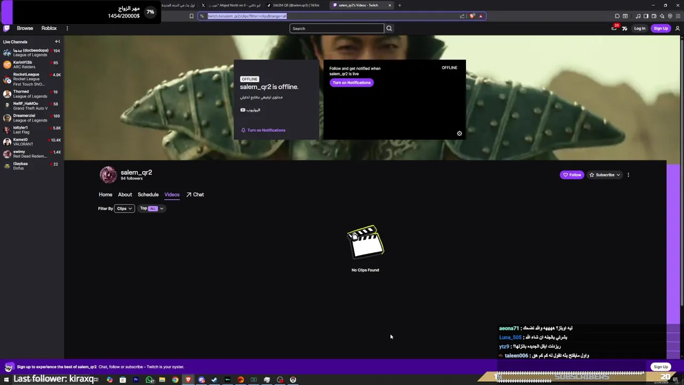Open the Chat popout tab
Image resolution: width=684 pixels, height=385 pixels.
(195, 195)
